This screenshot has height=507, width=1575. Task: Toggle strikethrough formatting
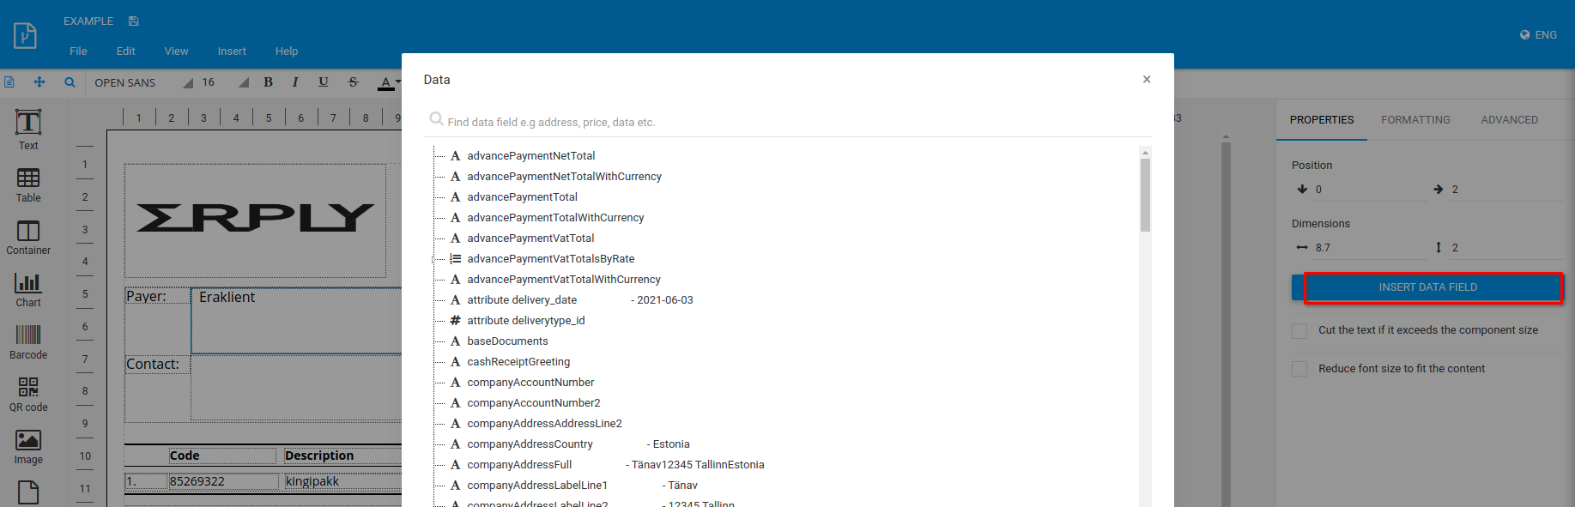click(353, 82)
